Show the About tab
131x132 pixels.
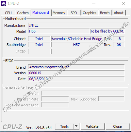pos(119,13)
